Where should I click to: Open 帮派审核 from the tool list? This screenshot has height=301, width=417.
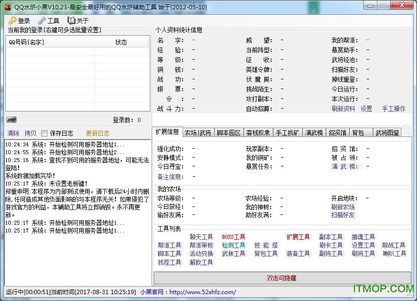201,245
